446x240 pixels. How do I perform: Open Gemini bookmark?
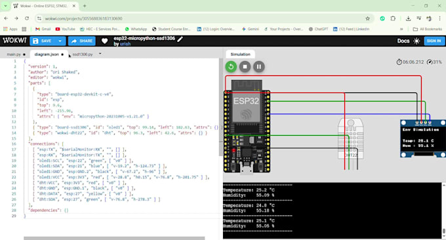coord(251,29)
